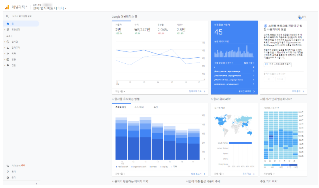The height and width of the screenshot is (188, 319).
Task: Click the Paid Search legend dot
Action: tap(117, 167)
